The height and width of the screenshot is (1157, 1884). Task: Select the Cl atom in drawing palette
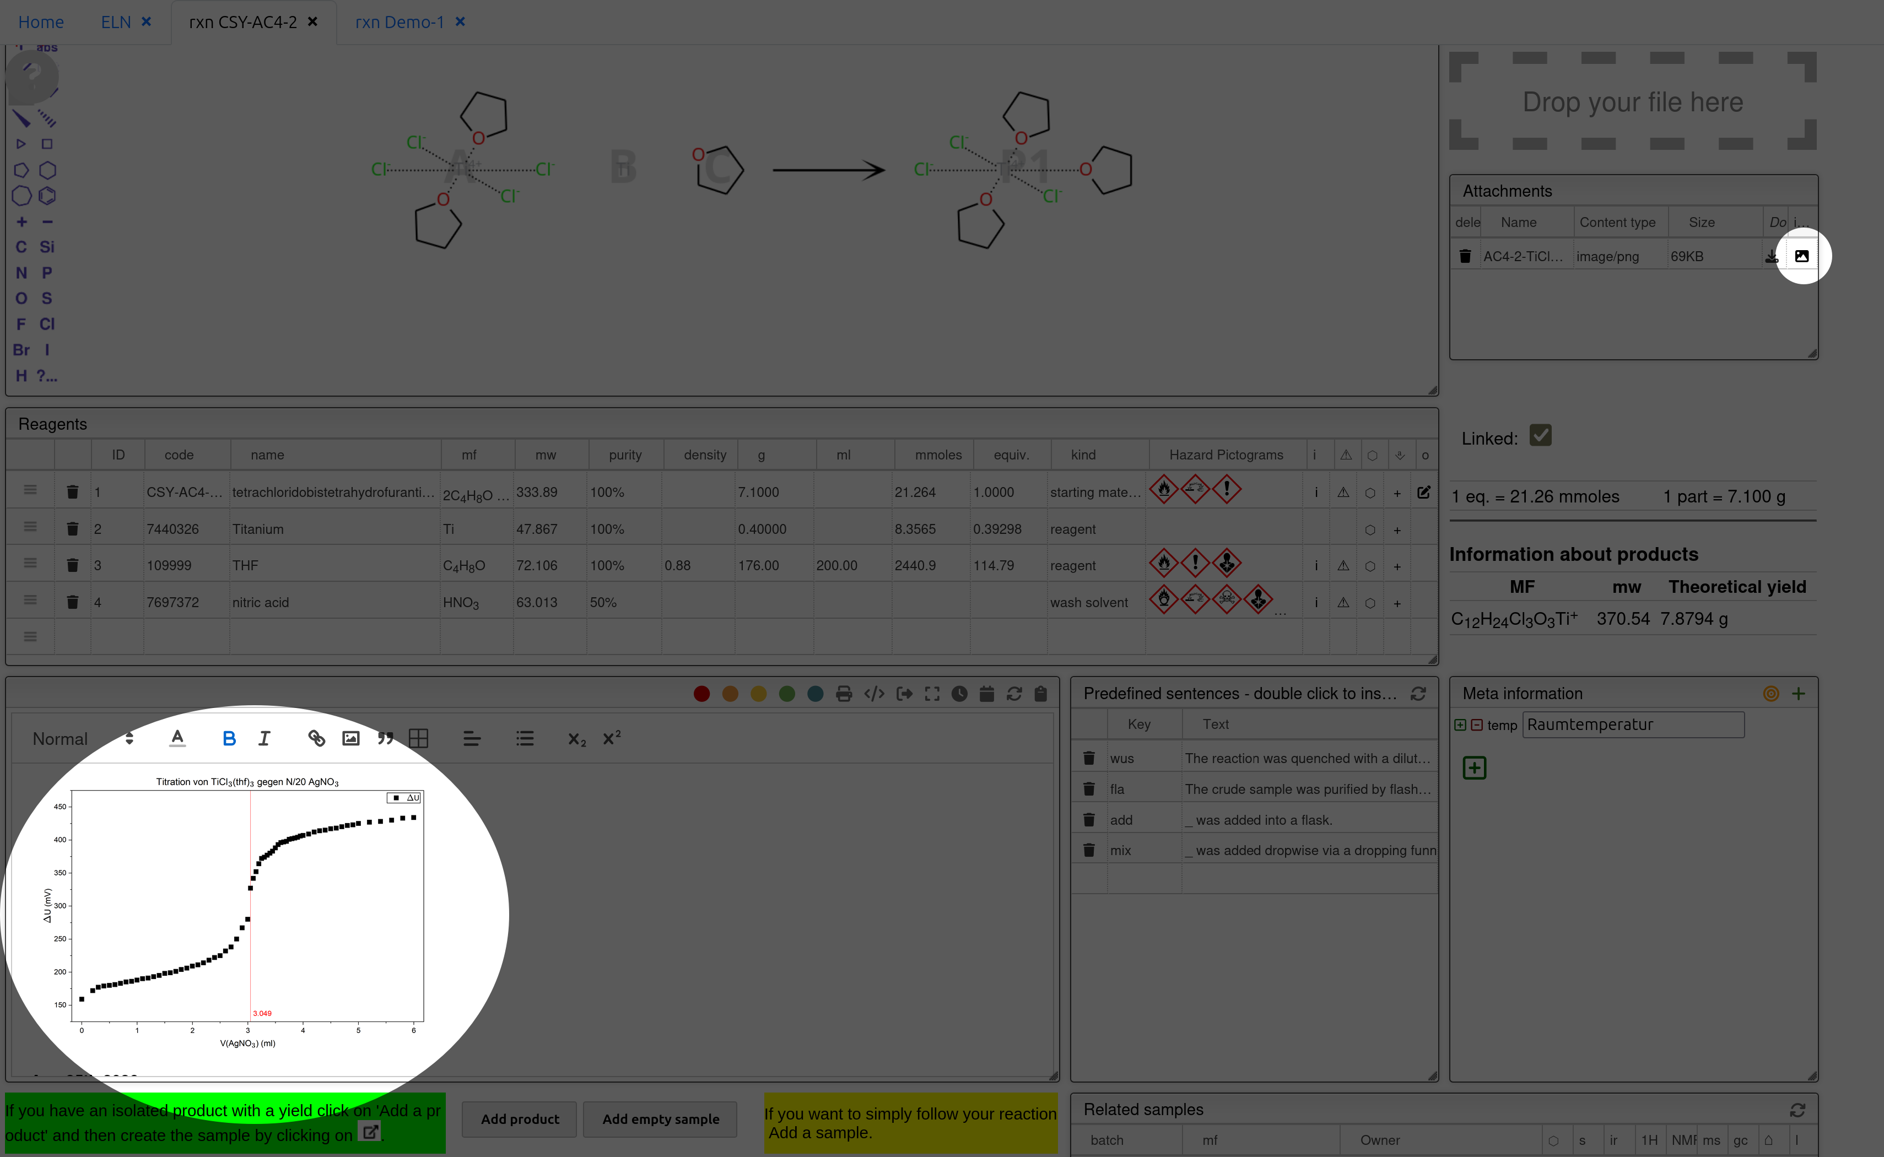coord(47,325)
